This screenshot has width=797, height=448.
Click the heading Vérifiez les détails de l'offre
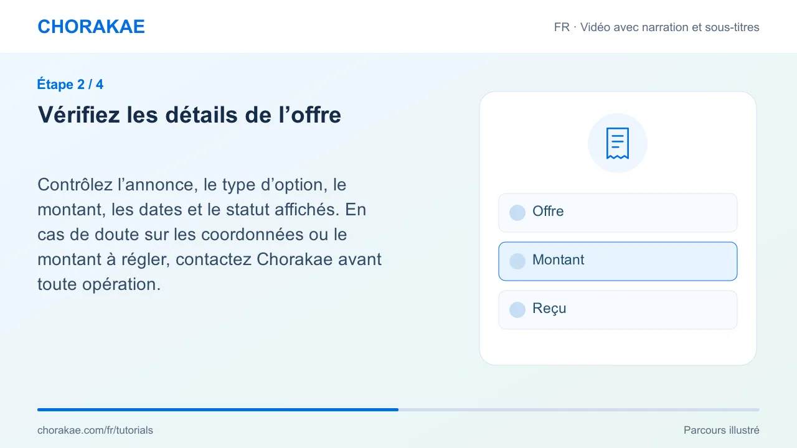(x=189, y=115)
